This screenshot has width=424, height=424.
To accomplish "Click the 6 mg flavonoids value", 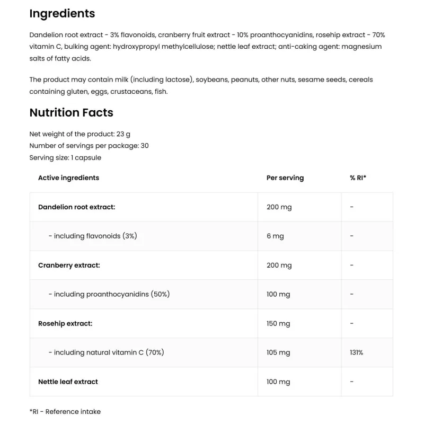I will point(275,236).
